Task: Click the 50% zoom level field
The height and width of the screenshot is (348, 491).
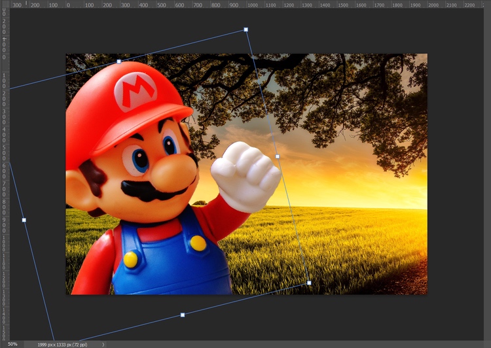Action: click(x=12, y=344)
